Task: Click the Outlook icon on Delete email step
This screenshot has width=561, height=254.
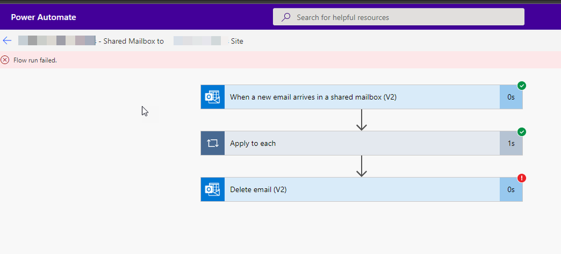Action: 212,189
